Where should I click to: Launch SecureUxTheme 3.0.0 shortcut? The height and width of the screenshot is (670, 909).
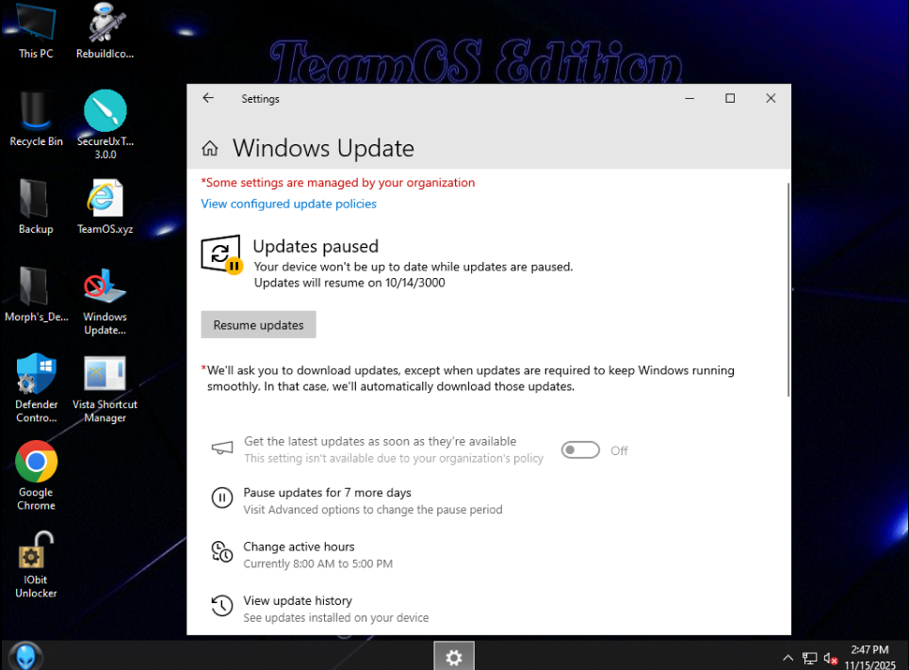(x=105, y=124)
